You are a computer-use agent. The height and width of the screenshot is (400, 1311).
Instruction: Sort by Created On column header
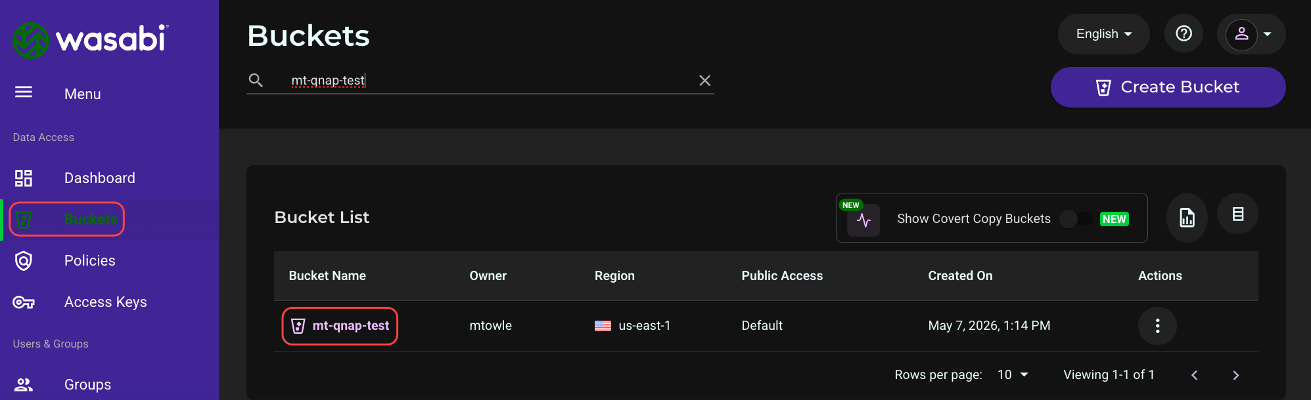pyautogui.click(x=960, y=276)
